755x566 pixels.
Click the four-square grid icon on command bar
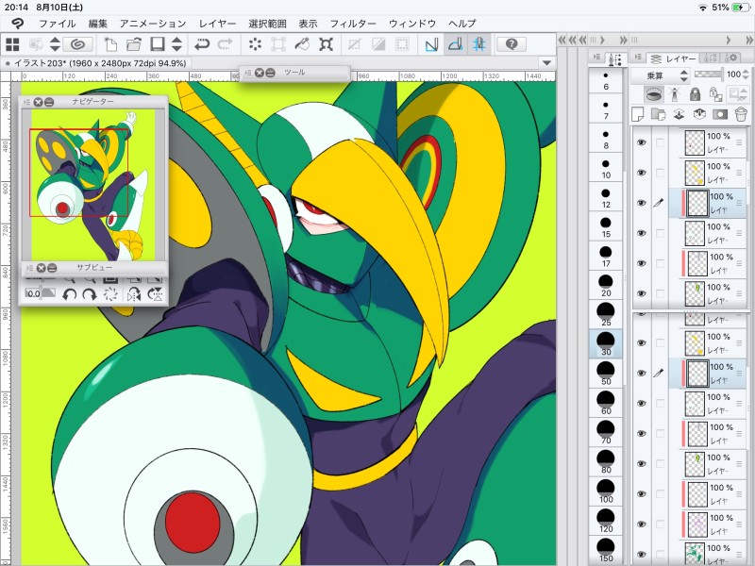pyautogui.click(x=12, y=44)
